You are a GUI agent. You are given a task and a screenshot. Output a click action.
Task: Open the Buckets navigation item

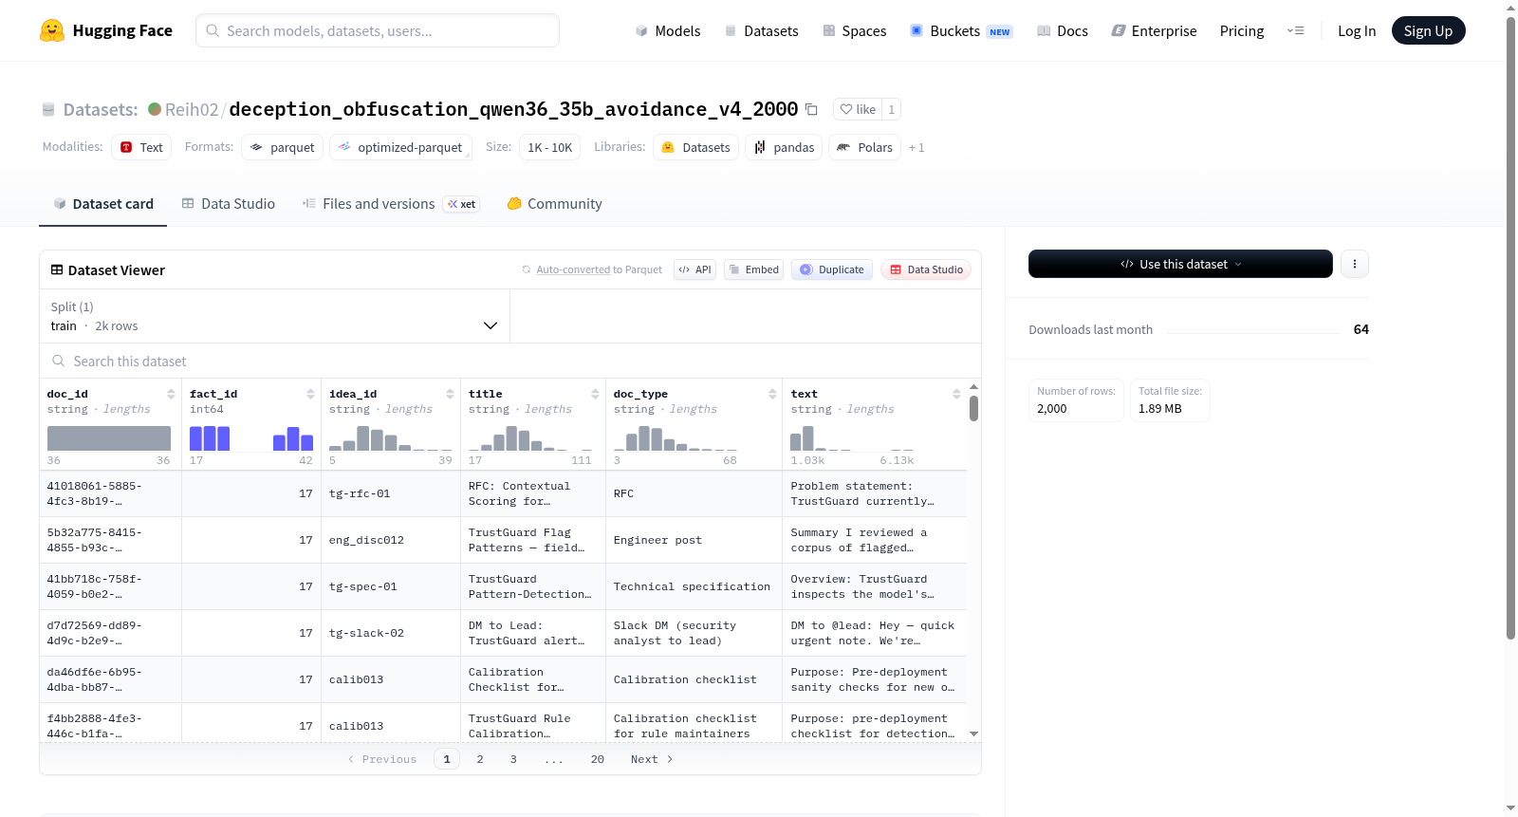click(x=961, y=30)
